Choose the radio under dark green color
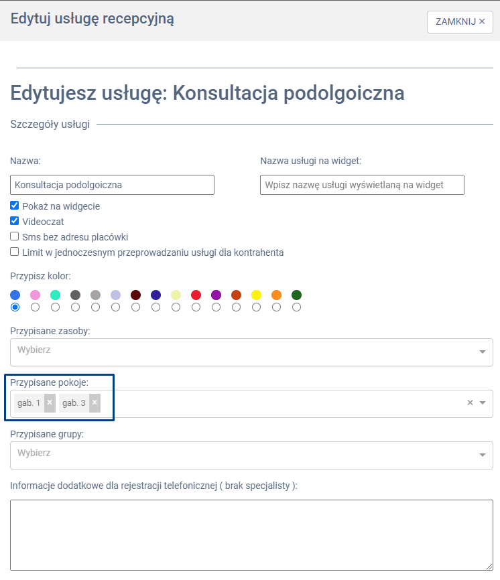This screenshot has height=580, width=500. click(296, 307)
